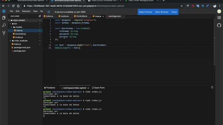Bookmark this page with star icon
The image size is (223, 125).
point(182,6)
